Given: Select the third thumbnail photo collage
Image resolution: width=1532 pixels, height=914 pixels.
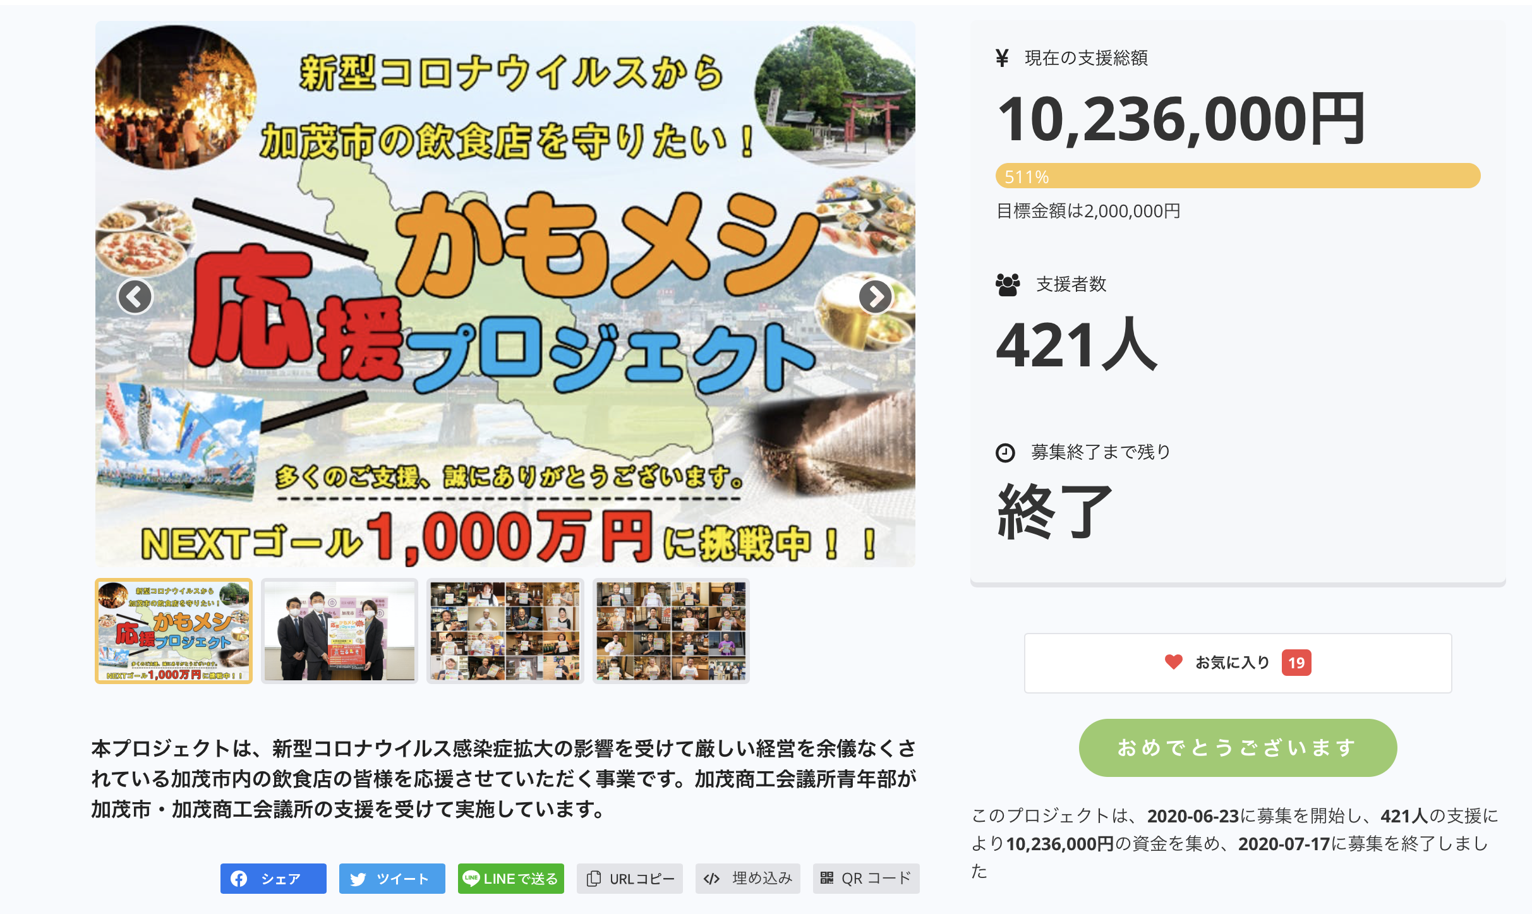Looking at the screenshot, I should tap(505, 631).
